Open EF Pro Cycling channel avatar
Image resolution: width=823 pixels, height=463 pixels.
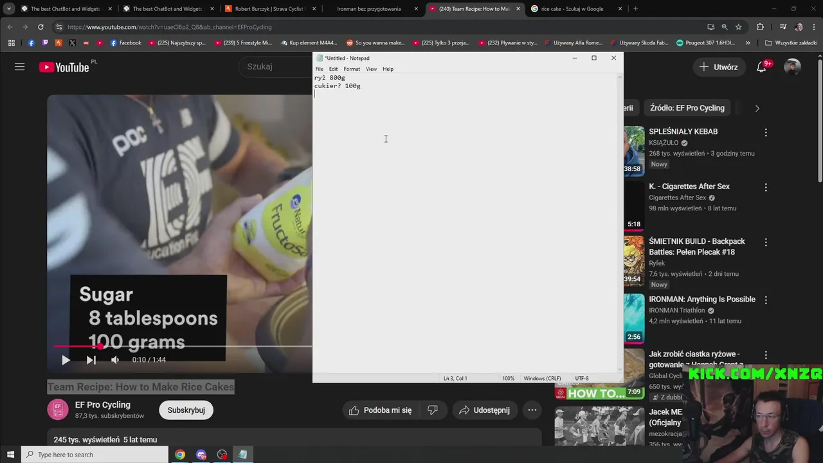(x=57, y=410)
